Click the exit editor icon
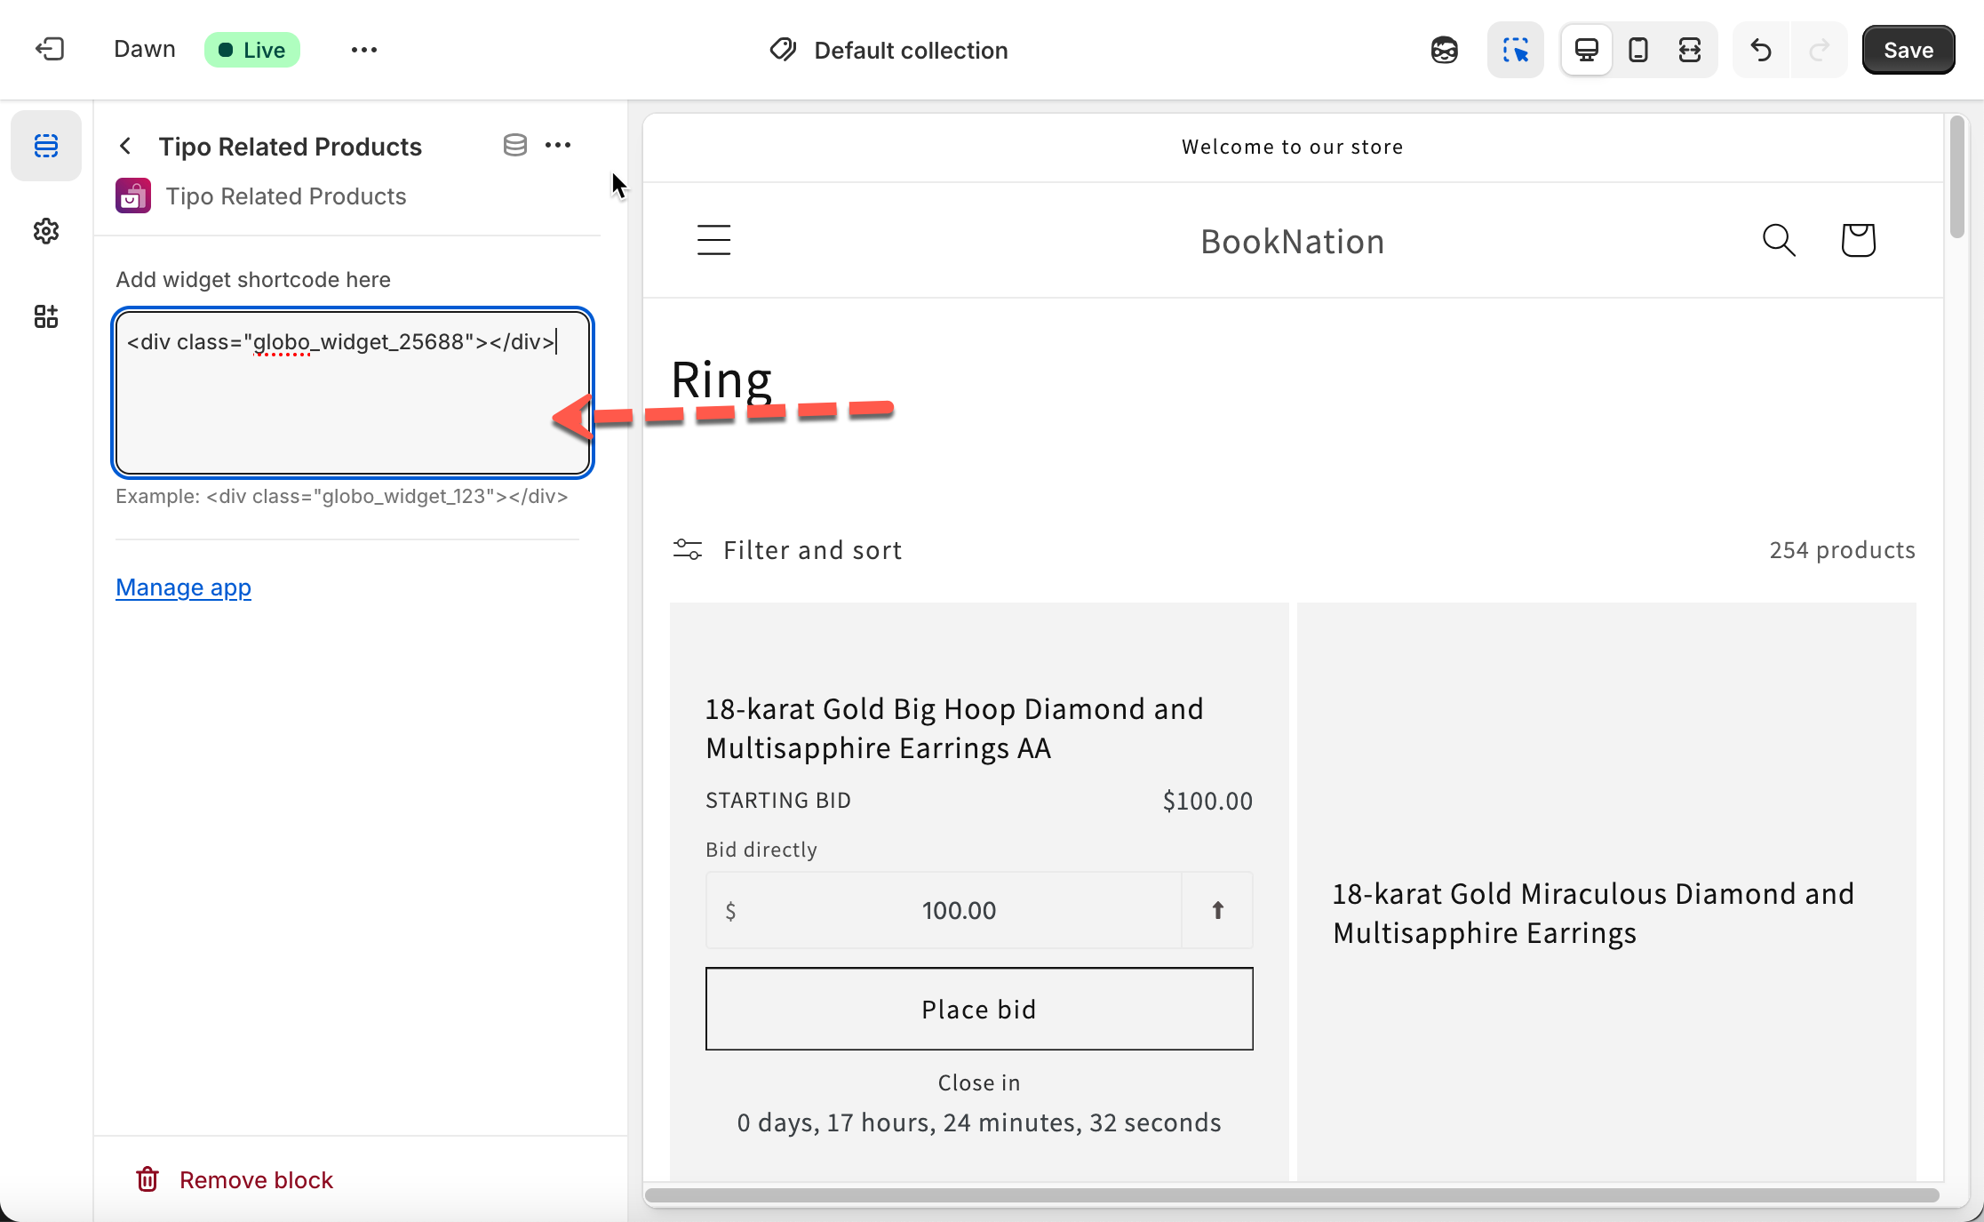The height and width of the screenshot is (1222, 1984). click(x=50, y=49)
